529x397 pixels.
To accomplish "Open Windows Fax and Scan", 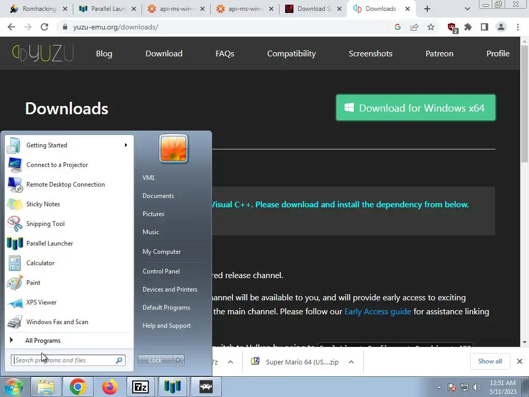I will (69, 322).
